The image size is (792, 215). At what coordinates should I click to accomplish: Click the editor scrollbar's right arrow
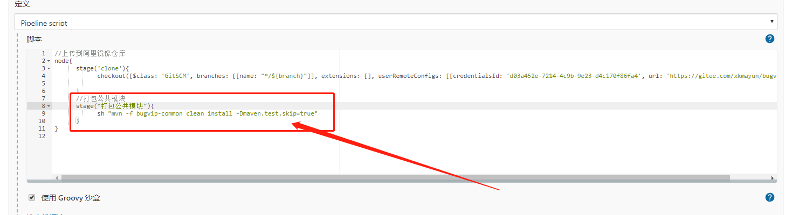coord(773,177)
